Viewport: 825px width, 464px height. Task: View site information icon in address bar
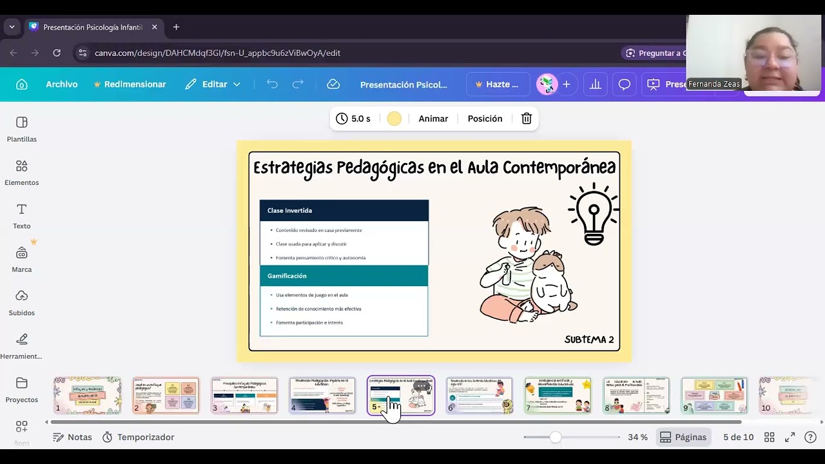click(x=82, y=53)
